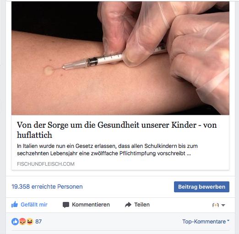Click the syringe injection photo thumbnail
This screenshot has height=234, width=239.
[120, 58]
